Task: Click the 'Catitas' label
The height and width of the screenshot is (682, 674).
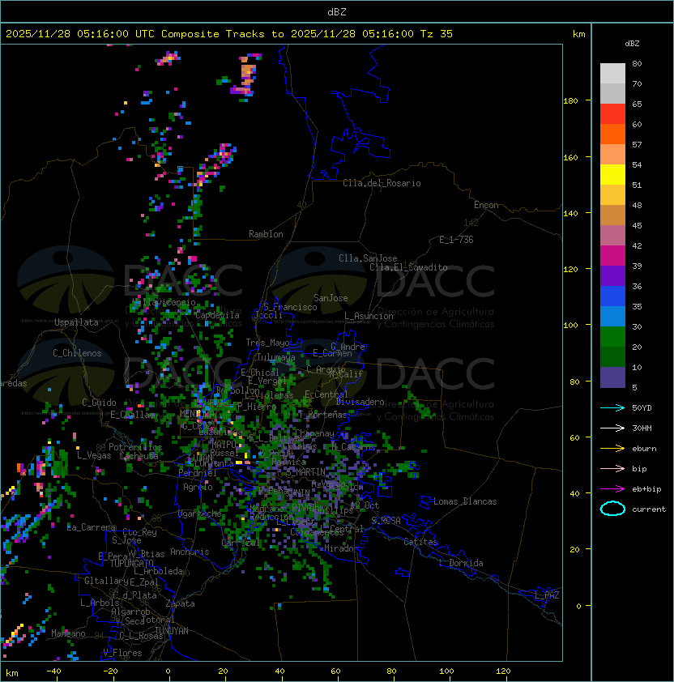Action: (x=420, y=542)
